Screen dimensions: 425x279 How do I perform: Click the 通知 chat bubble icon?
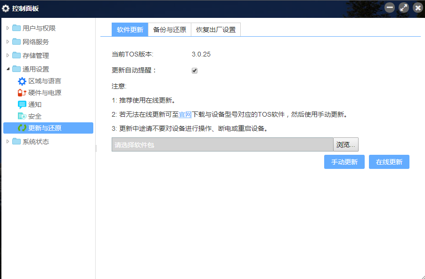[22, 104]
